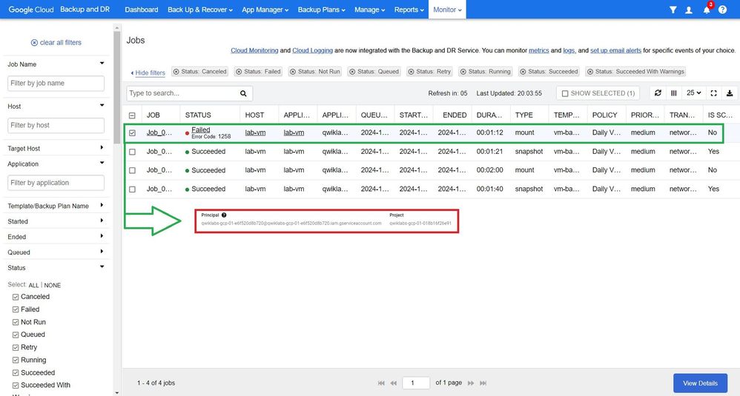Open the user profile icon
This screenshot has width=740, height=396.
click(689, 10)
